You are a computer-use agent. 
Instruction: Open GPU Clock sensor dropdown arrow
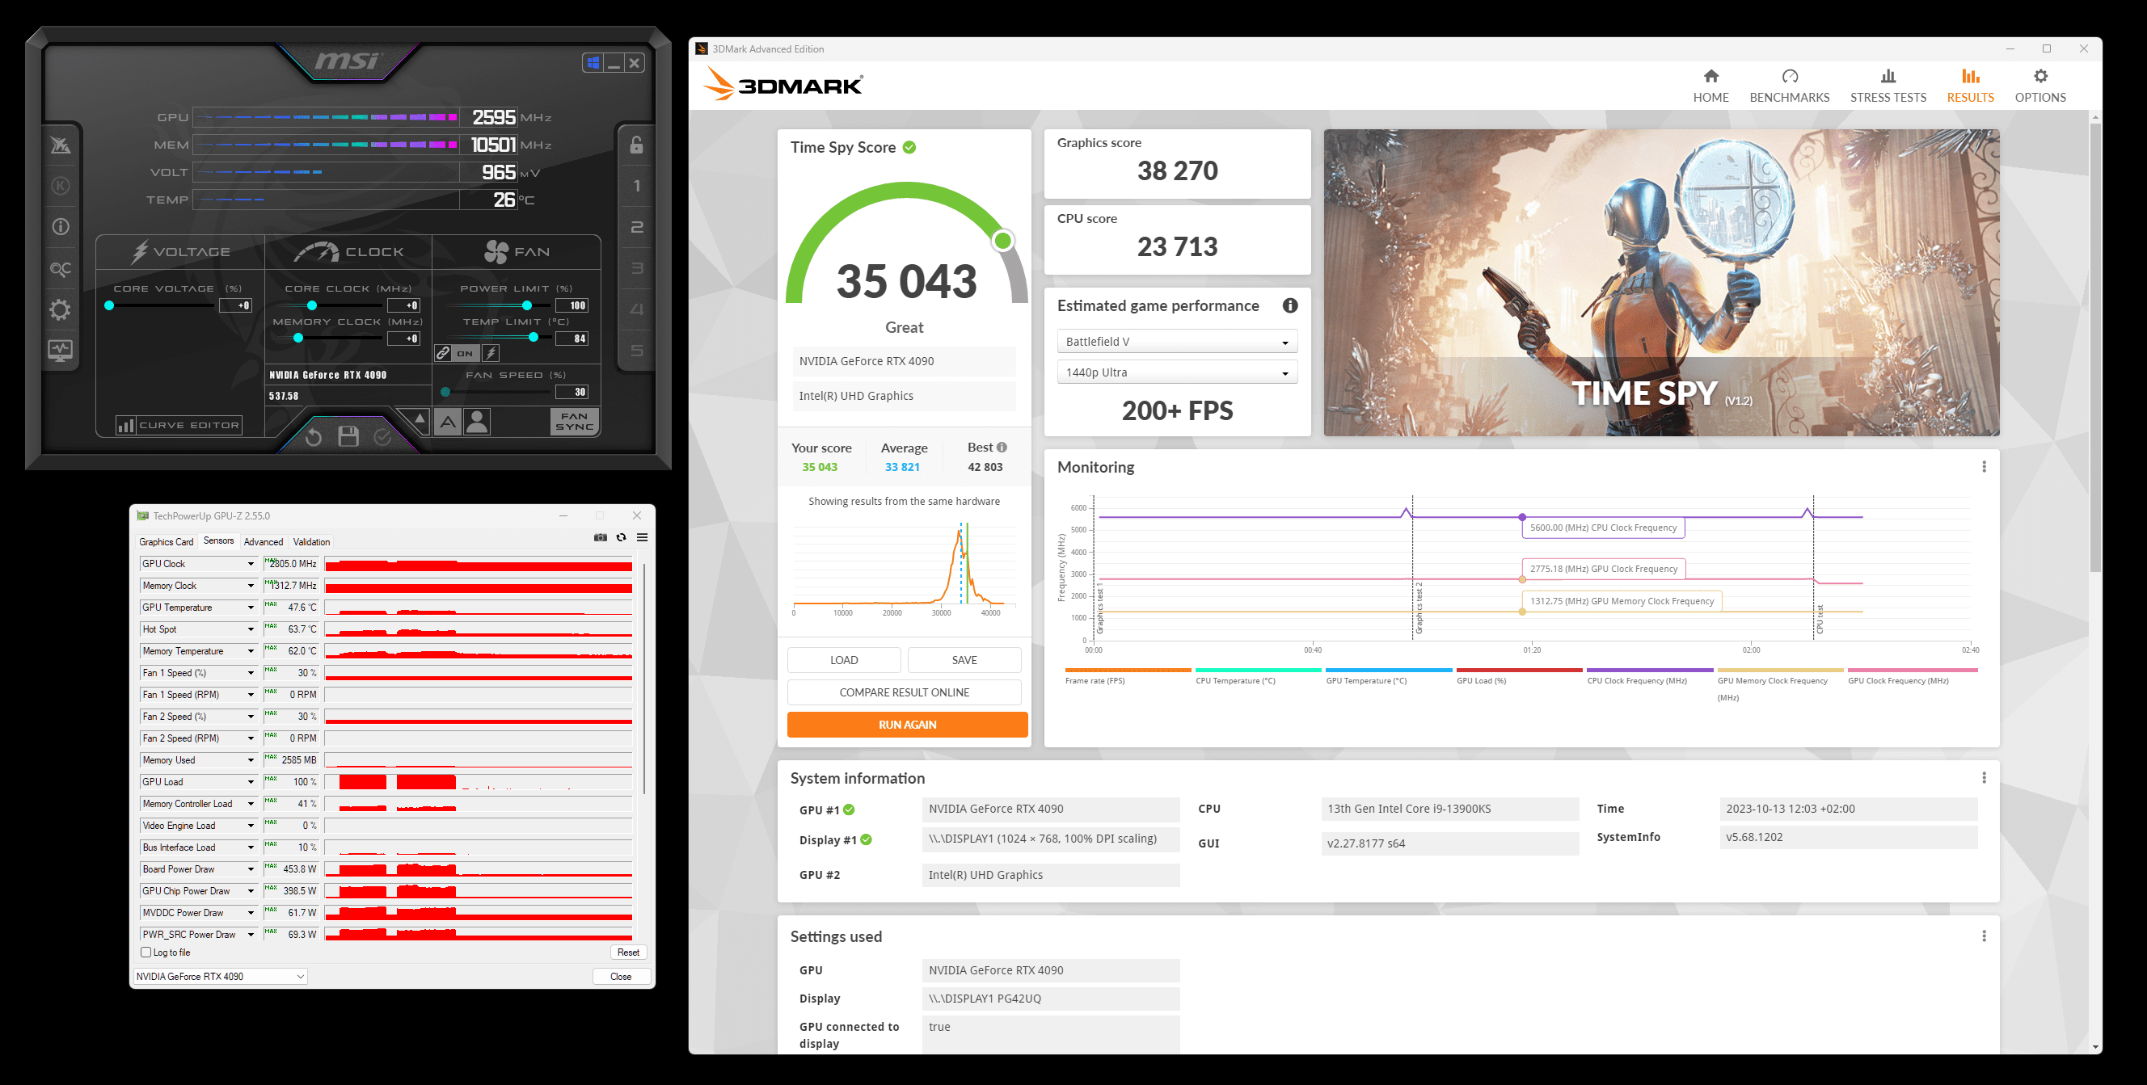[250, 565]
